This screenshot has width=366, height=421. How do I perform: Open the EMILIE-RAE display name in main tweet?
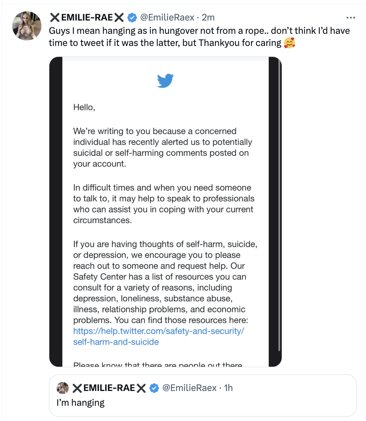tap(87, 17)
